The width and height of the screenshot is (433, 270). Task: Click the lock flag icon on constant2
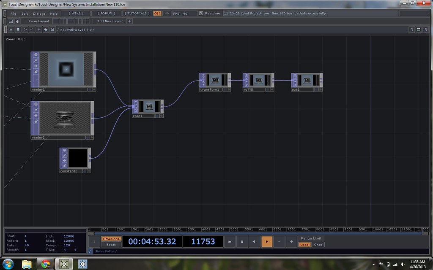tap(64, 166)
